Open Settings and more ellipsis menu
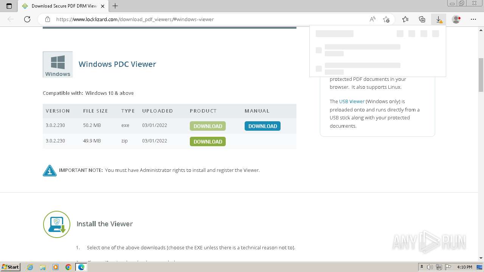This screenshot has width=484, height=272. [x=473, y=19]
